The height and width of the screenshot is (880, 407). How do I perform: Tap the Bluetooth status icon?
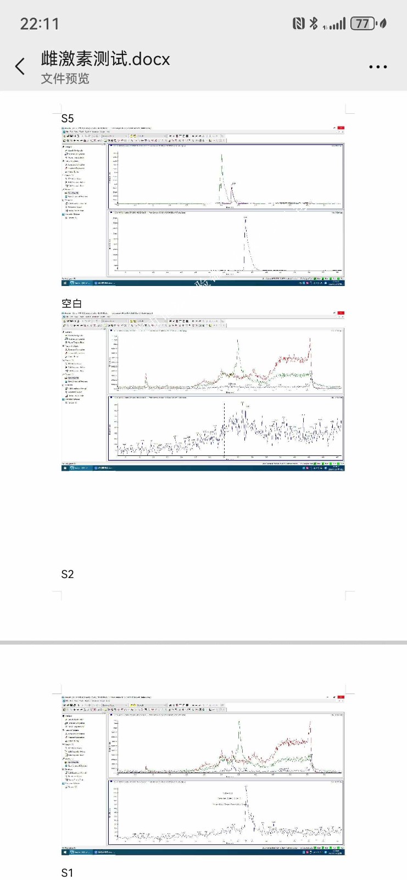(x=314, y=23)
